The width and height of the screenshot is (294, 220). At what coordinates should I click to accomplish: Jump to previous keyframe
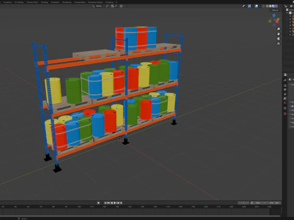pyautogui.click(x=108, y=203)
